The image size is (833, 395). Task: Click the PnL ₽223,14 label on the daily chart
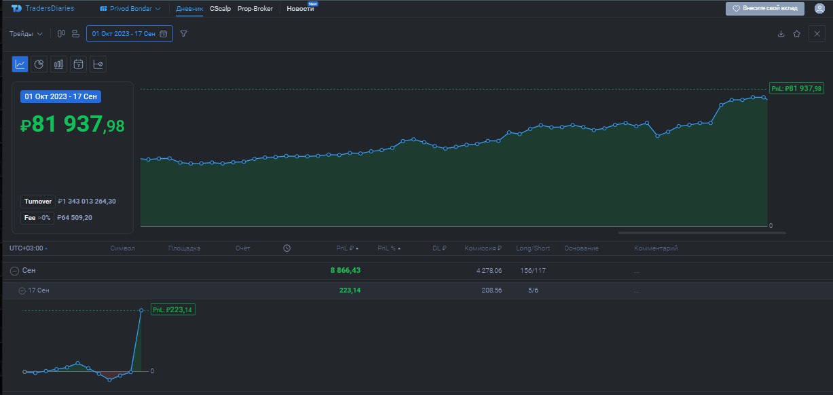(x=172, y=309)
